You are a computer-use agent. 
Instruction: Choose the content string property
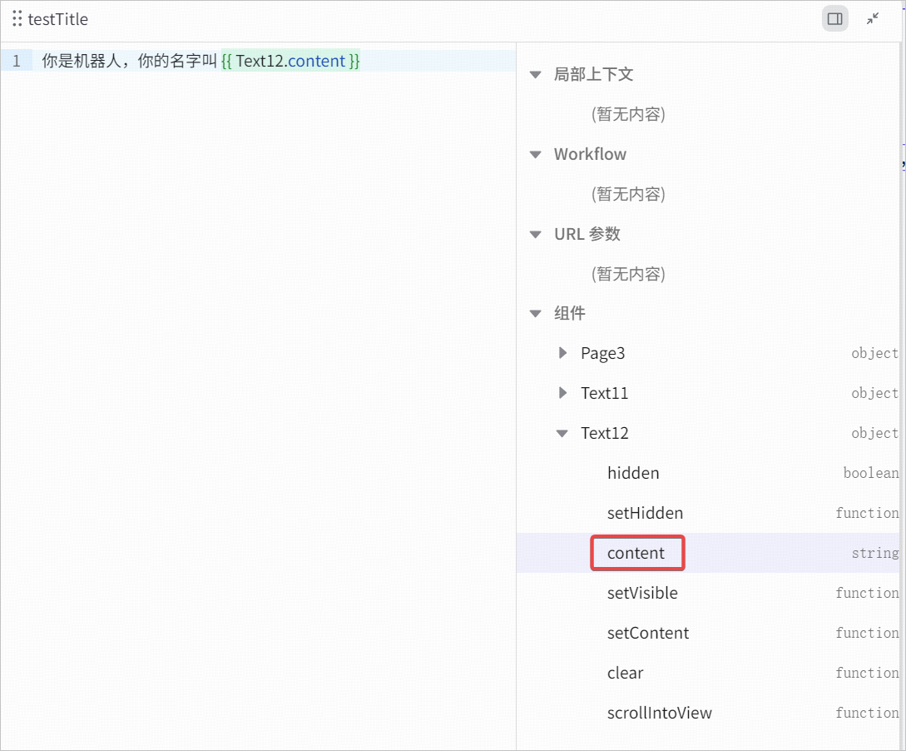(x=708, y=553)
